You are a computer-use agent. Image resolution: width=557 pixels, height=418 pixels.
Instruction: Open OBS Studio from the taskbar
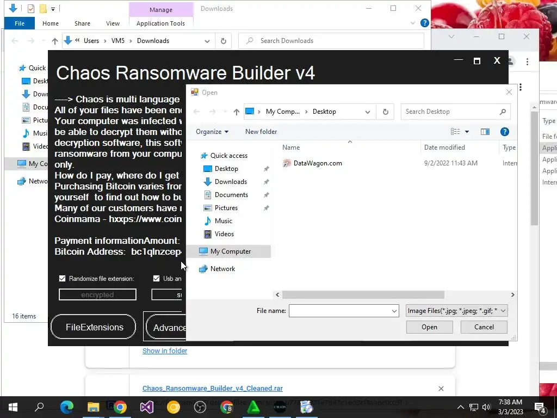(x=200, y=407)
